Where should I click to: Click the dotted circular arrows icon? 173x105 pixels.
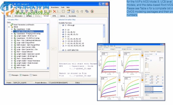63,11
